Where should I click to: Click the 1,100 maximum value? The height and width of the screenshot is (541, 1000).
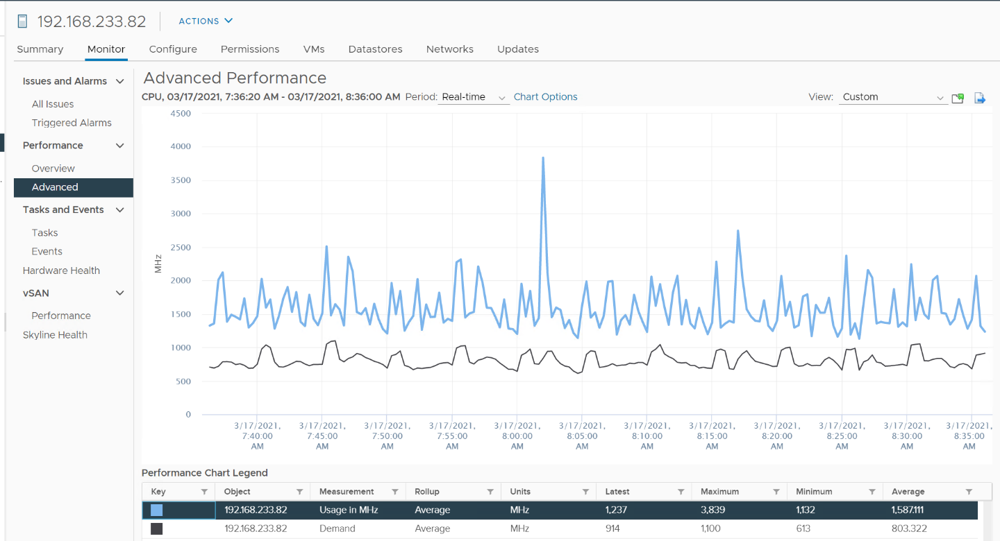(711, 529)
